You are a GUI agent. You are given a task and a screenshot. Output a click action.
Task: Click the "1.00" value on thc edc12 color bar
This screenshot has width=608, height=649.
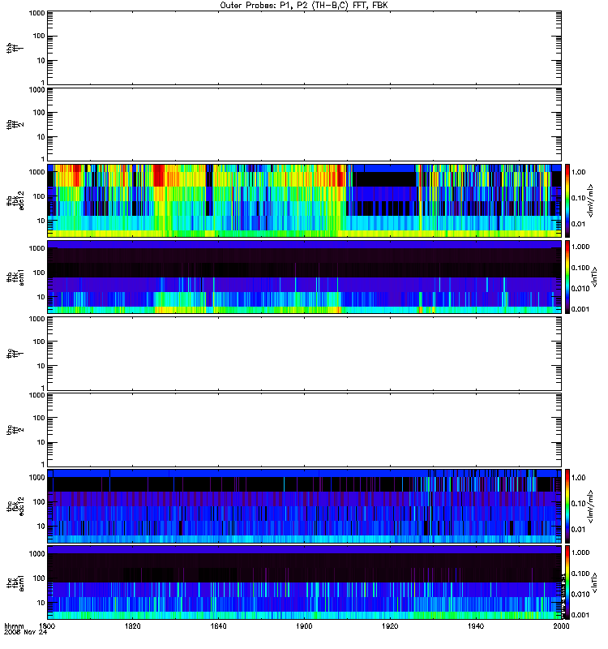point(578,478)
